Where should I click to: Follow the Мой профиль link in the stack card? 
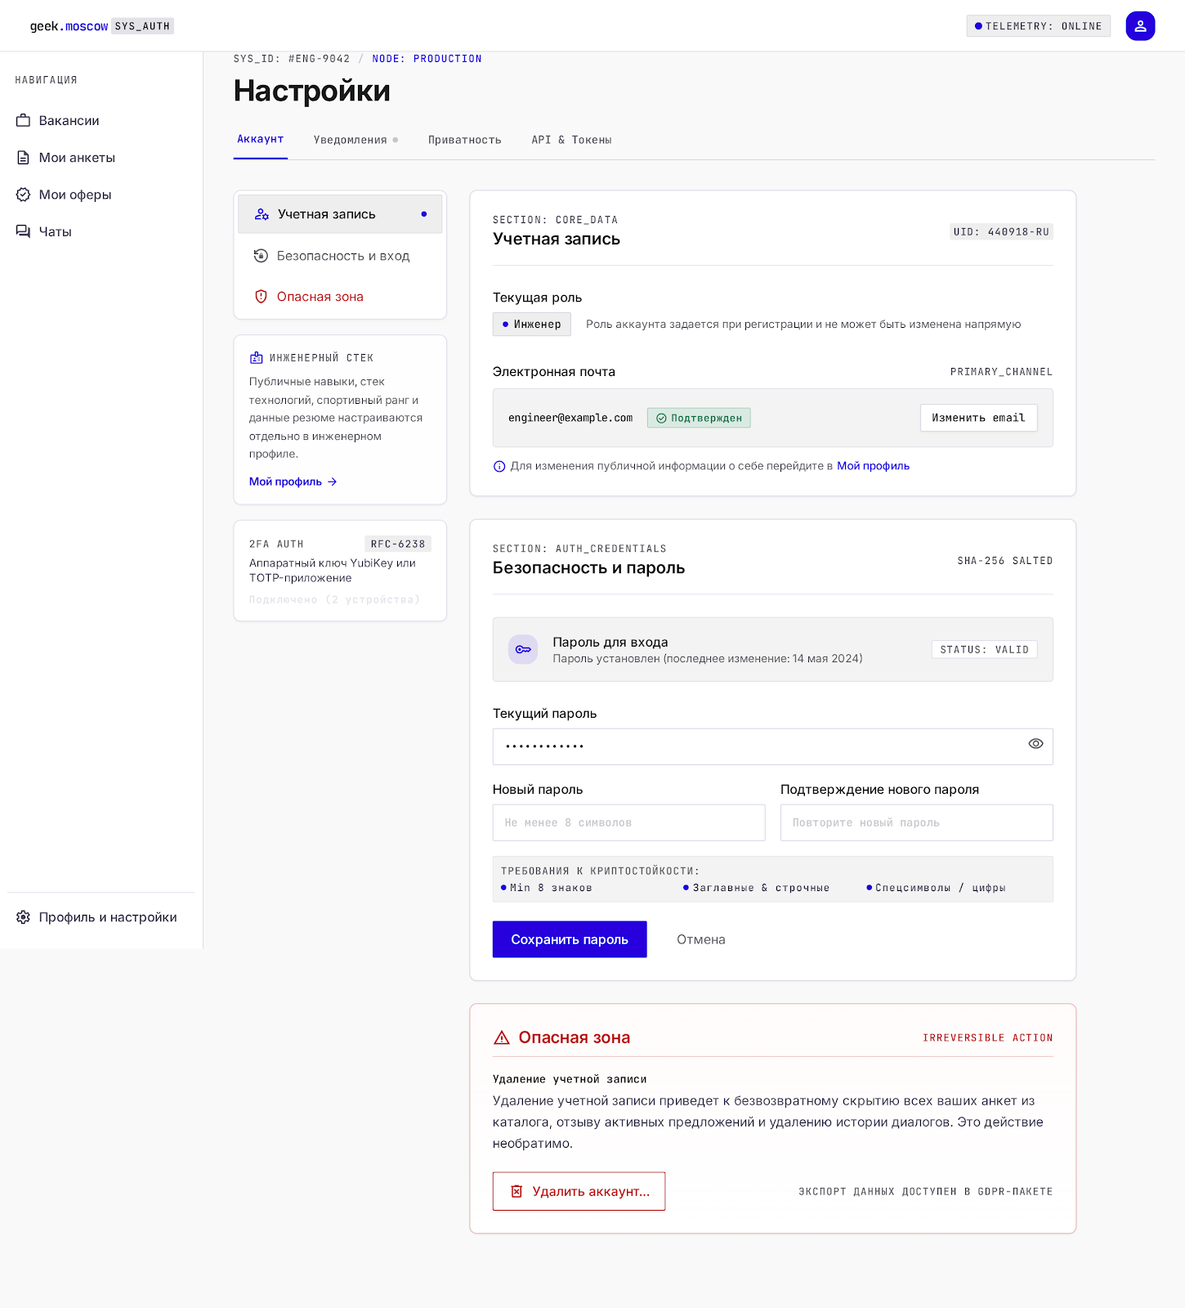[x=293, y=482]
